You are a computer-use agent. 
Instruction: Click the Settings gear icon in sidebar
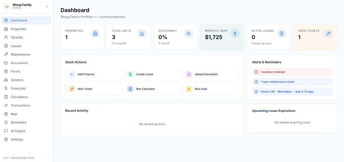(x=6, y=140)
